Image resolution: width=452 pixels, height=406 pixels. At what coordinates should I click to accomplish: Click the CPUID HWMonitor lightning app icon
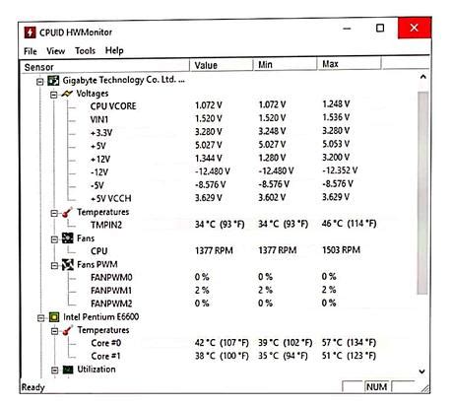(30, 33)
